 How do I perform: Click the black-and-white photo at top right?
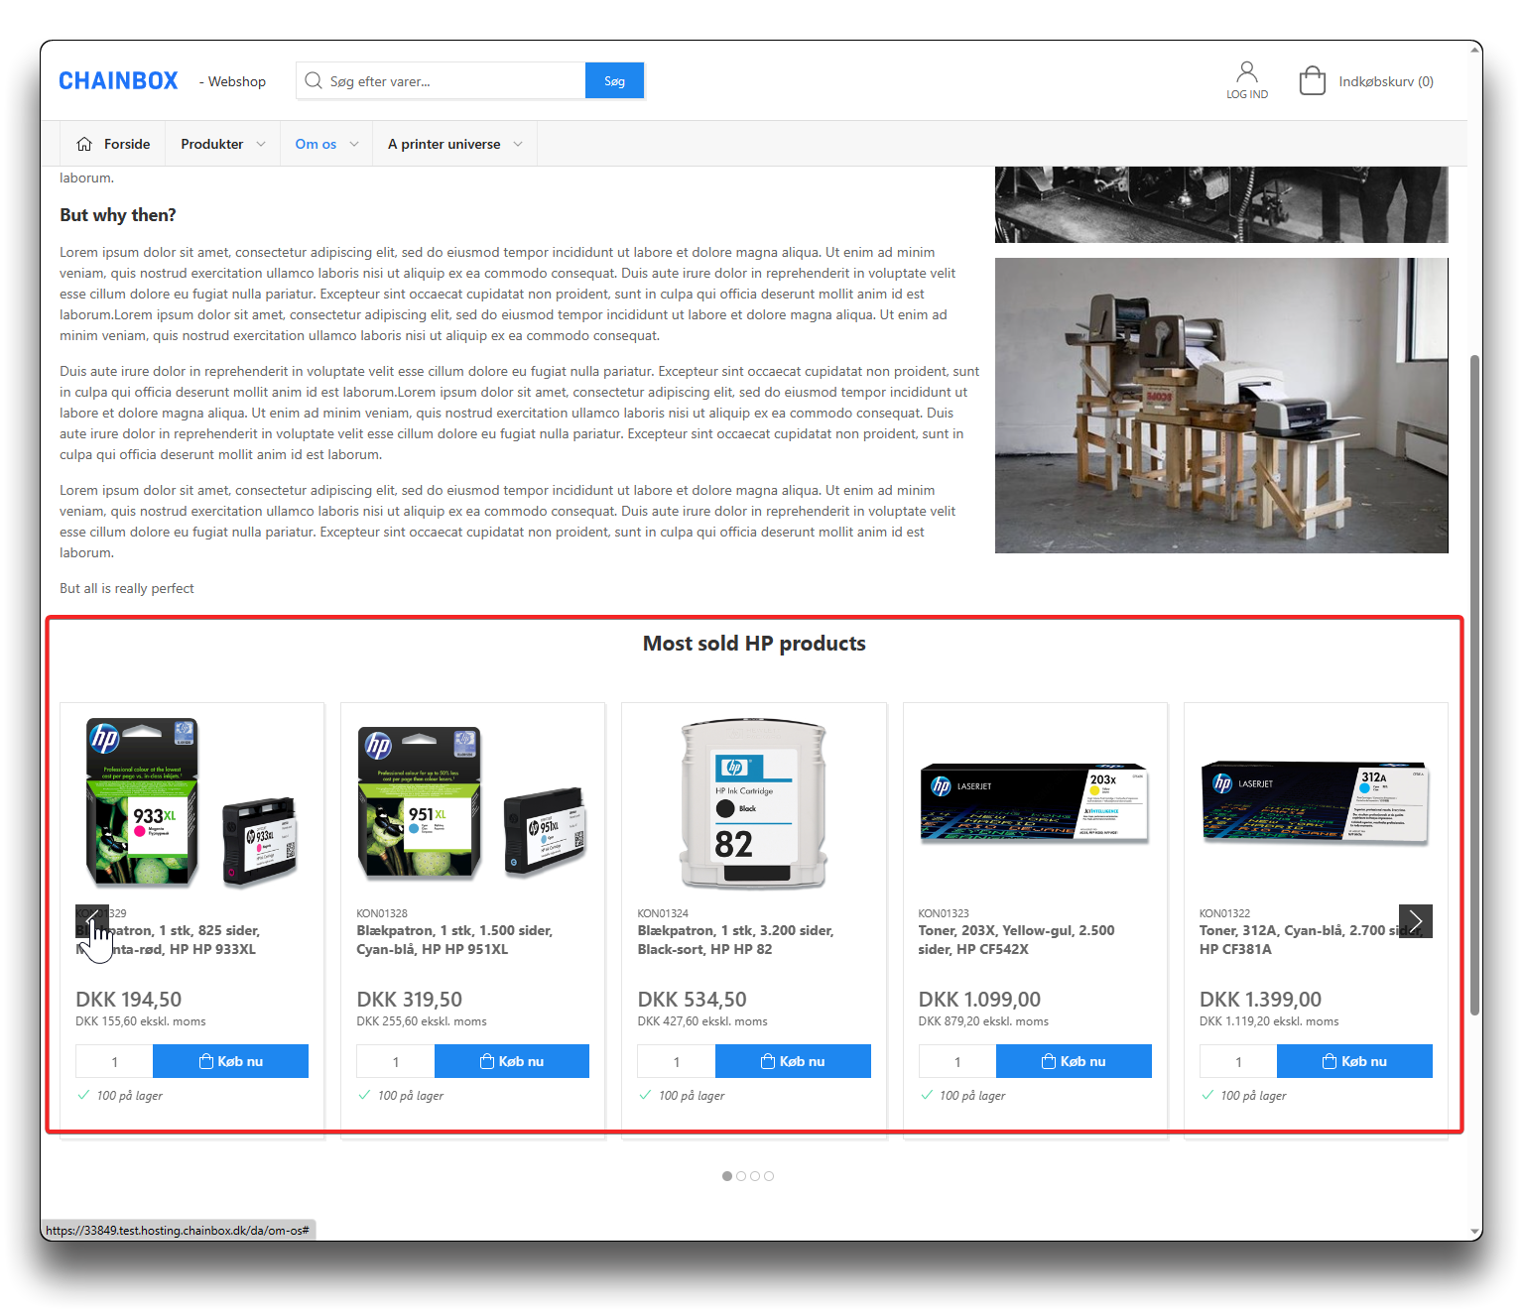click(x=1221, y=204)
